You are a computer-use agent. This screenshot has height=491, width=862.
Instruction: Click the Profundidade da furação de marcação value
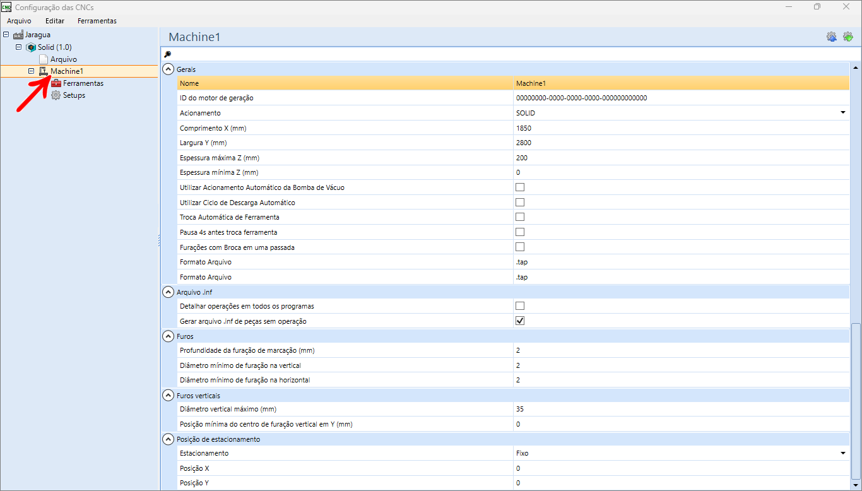(681, 350)
